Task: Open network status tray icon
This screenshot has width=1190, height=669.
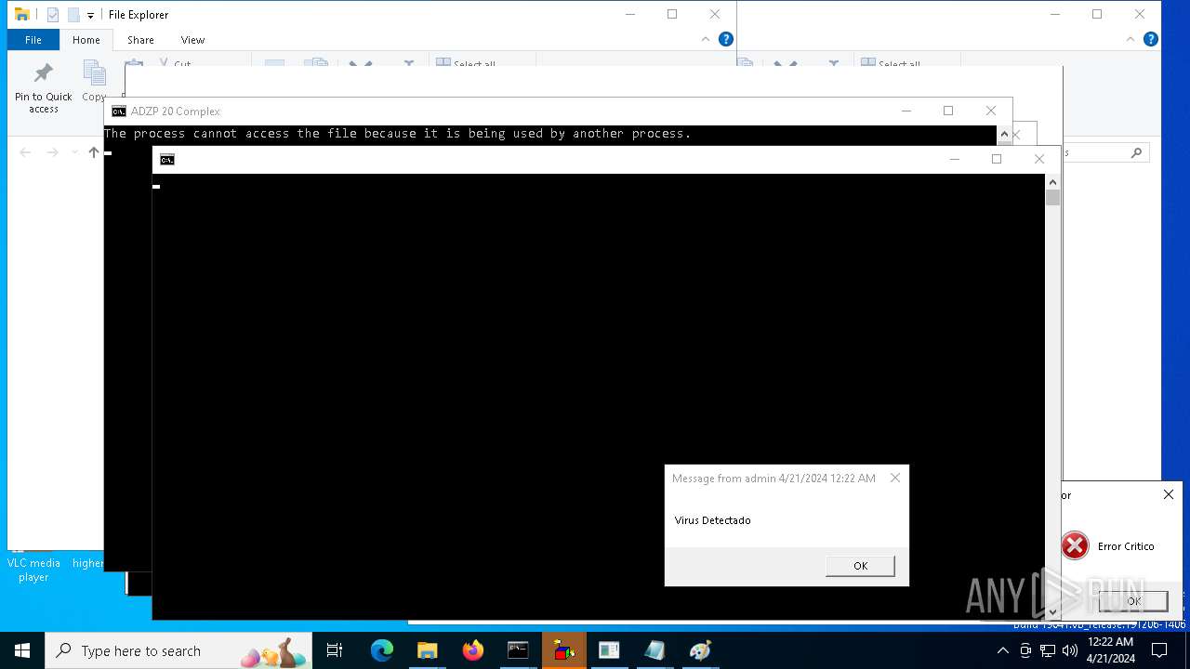Action: click(x=1048, y=650)
